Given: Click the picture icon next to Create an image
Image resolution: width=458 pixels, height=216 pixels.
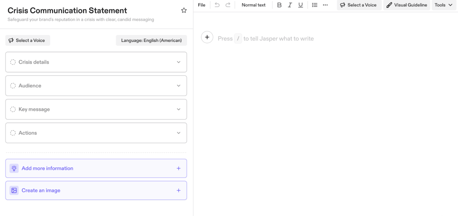Looking at the screenshot, I should (x=14, y=190).
